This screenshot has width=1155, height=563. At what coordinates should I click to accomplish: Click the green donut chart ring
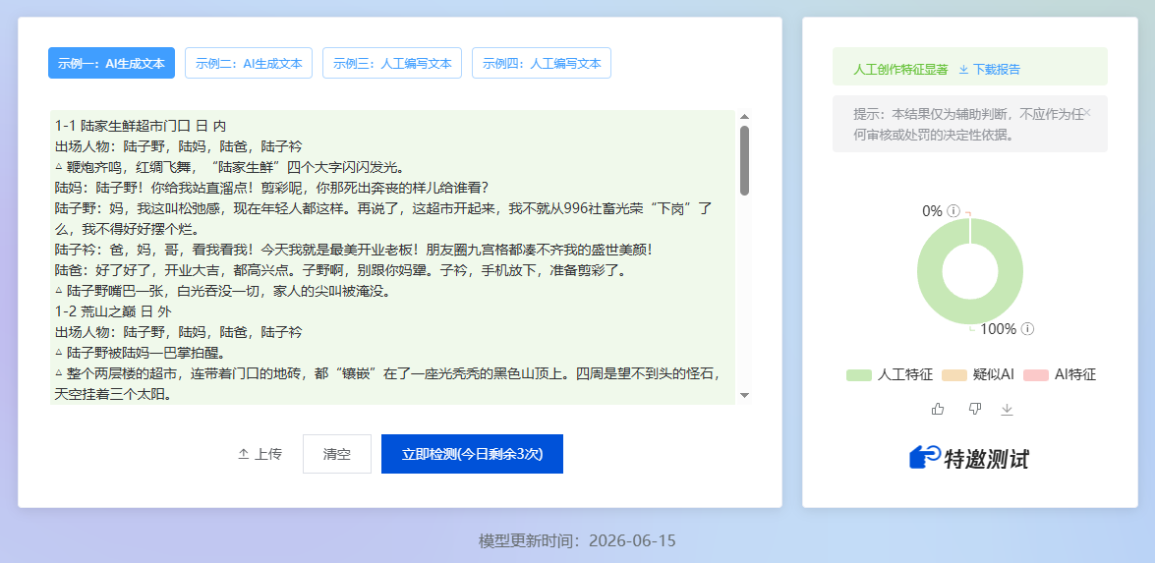pos(930,271)
